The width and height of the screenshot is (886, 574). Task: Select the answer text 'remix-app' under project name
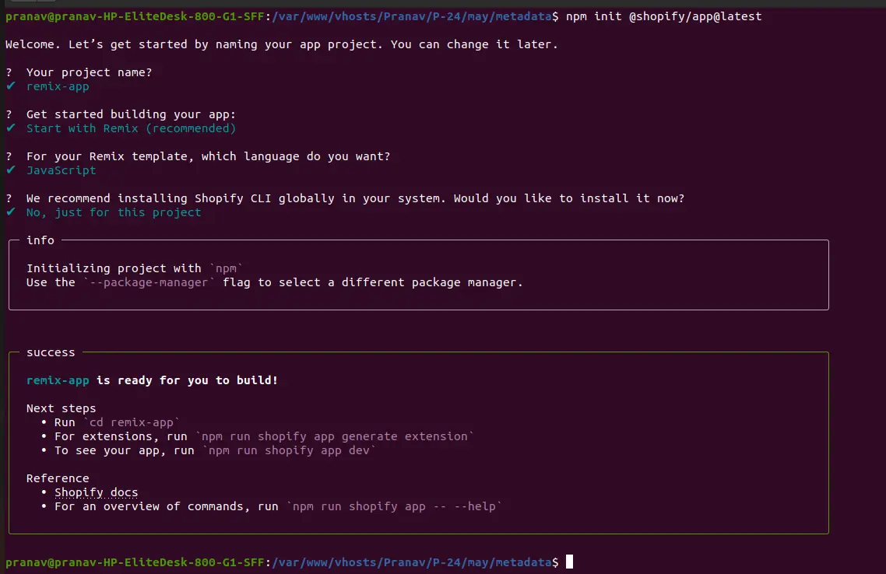tap(58, 86)
